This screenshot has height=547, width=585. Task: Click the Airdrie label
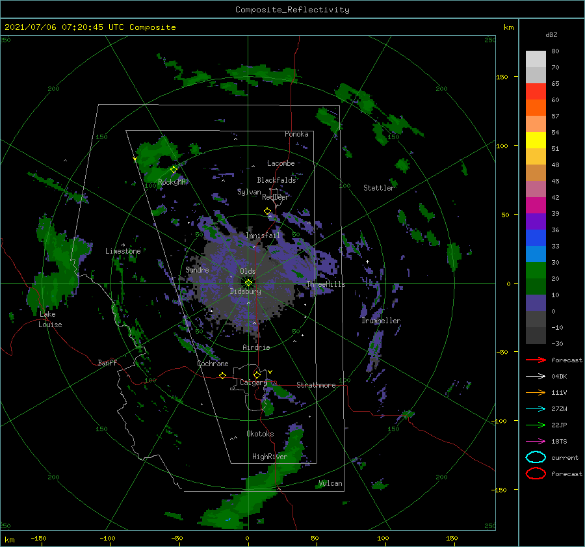(x=256, y=347)
